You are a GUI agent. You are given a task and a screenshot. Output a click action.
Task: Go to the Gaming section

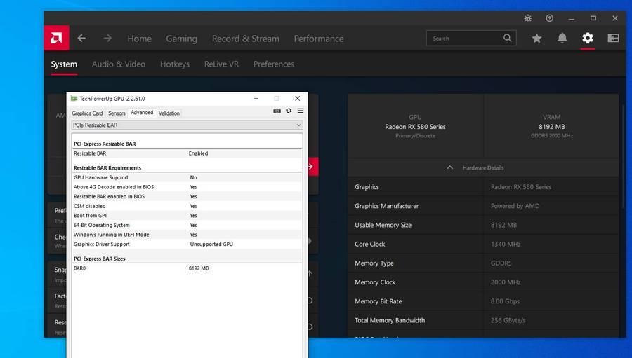point(181,39)
